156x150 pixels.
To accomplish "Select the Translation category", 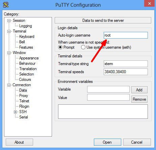I will click(x=28, y=69).
